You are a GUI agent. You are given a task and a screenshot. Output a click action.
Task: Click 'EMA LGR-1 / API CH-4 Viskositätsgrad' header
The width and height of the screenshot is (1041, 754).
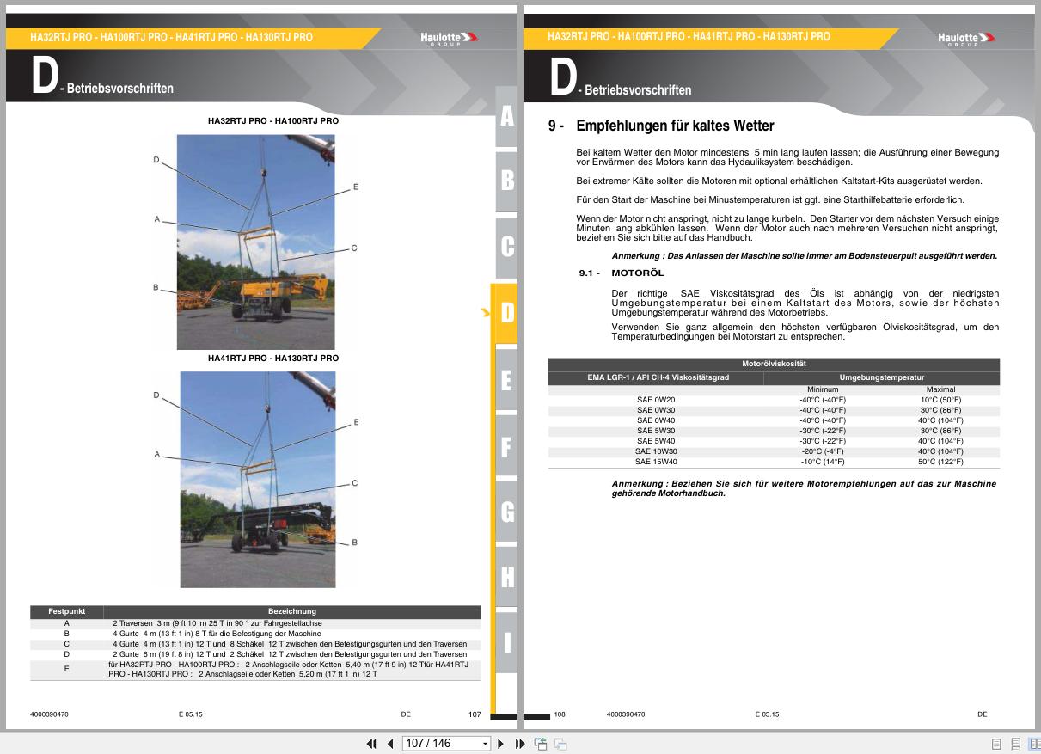657,377
